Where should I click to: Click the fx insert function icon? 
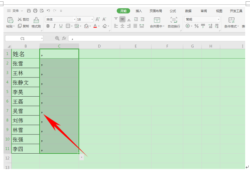(64, 38)
